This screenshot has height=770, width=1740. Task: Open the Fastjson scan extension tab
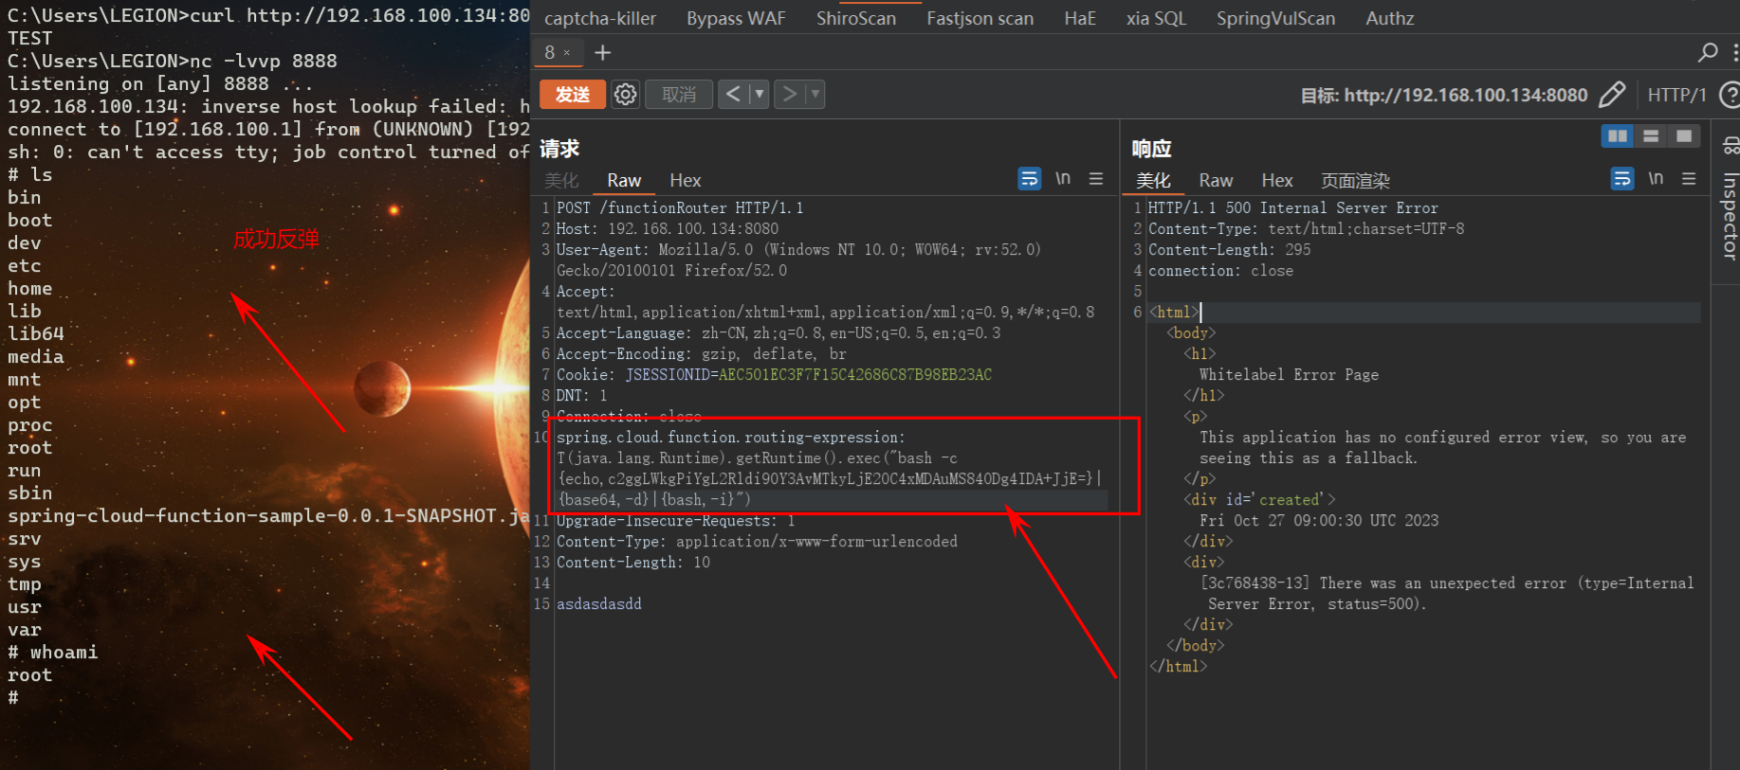[x=980, y=18]
